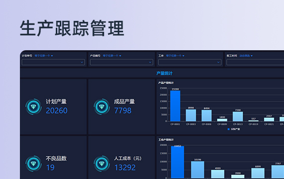Toggle the 实际产量 legend square

[229, 129]
